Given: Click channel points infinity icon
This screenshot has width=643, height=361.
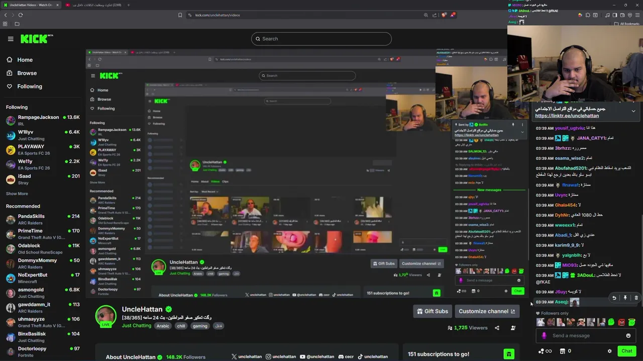Looking at the screenshot, I should pos(545,351).
